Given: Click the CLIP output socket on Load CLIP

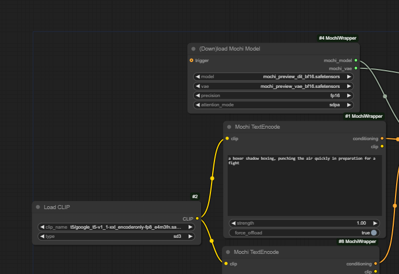Looking at the screenshot, I should (197, 219).
